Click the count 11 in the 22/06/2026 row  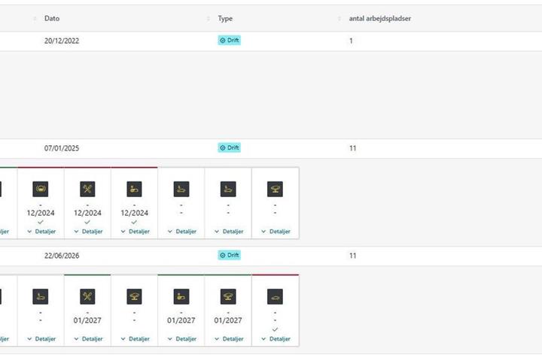tap(352, 256)
